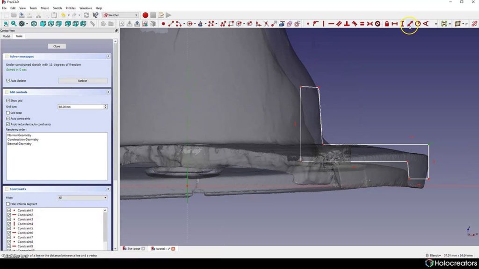Apply the perpendicular constraint
Image resolution: width=479 pixels, height=269 pixels.
(347, 24)
